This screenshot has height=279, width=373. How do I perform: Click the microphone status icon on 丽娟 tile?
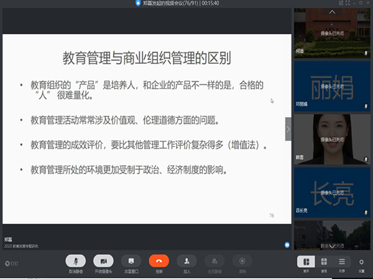366,107
